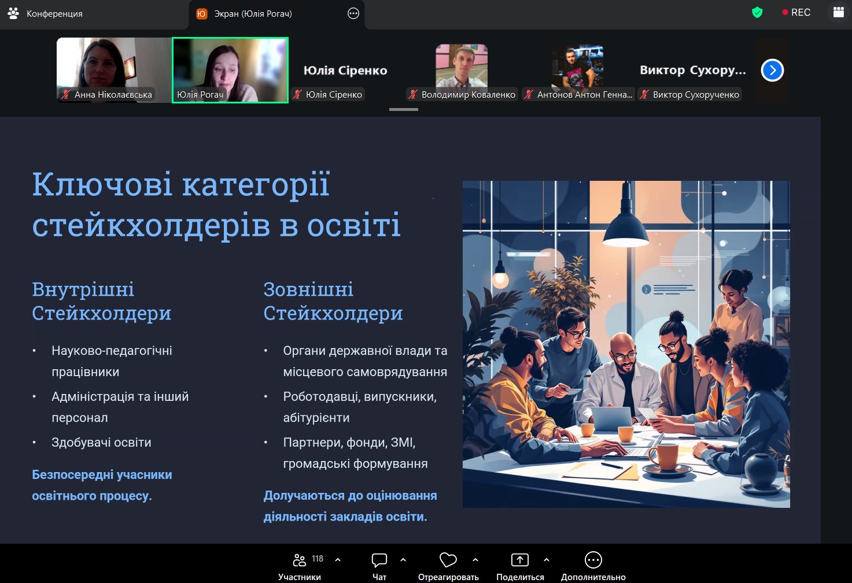Click the REC recording indicator
Screen dimensions: 852x583
coord(796,13)
